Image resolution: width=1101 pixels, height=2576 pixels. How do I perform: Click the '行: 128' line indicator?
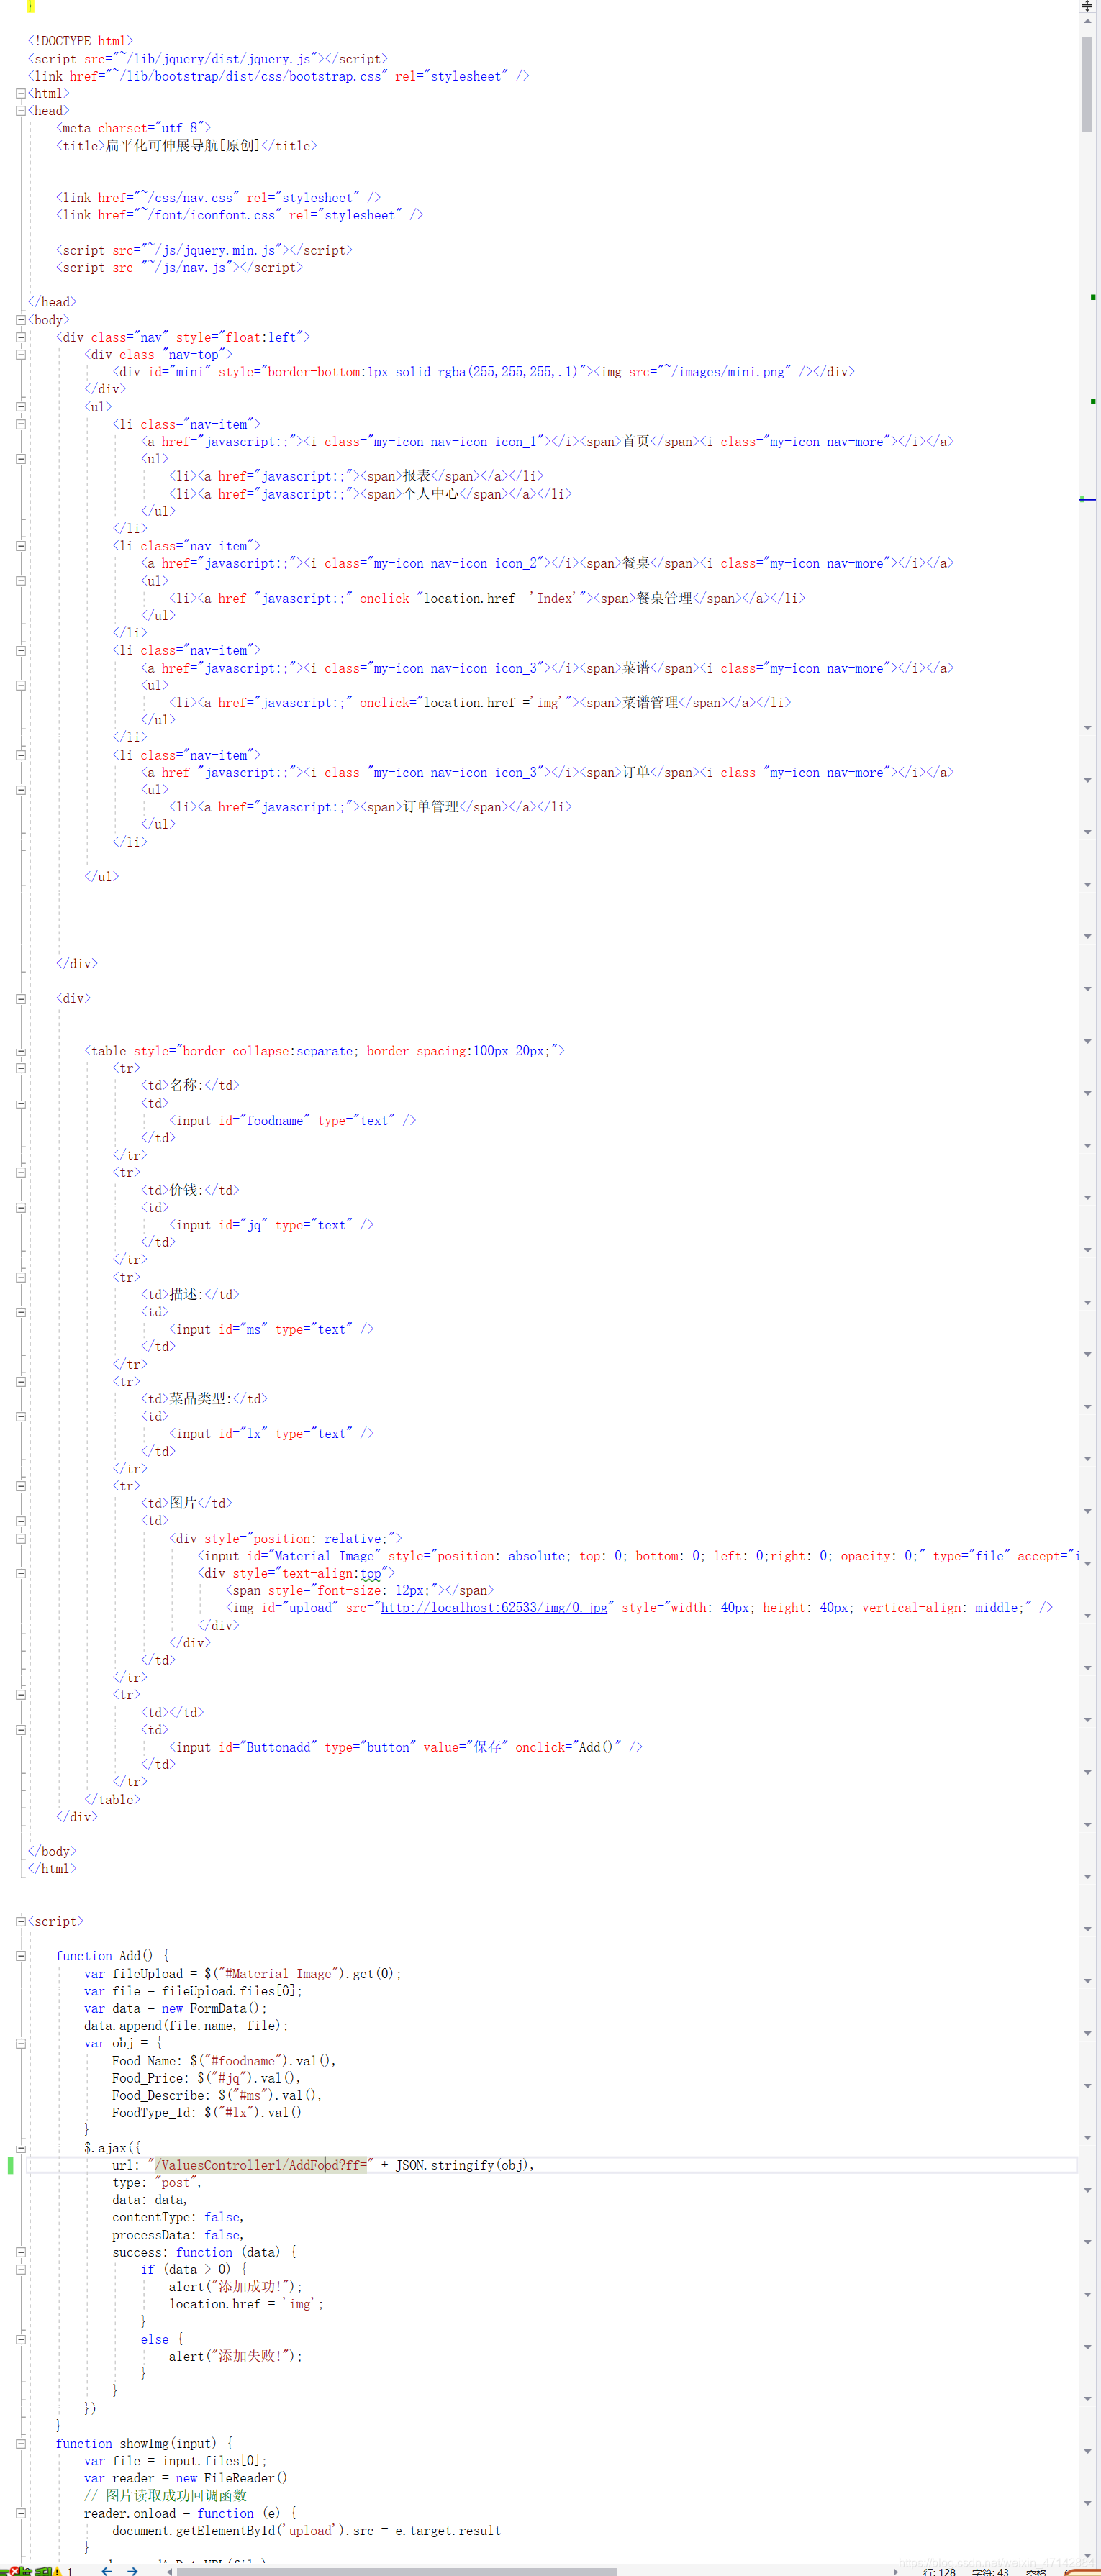(x=939, y=2571)
